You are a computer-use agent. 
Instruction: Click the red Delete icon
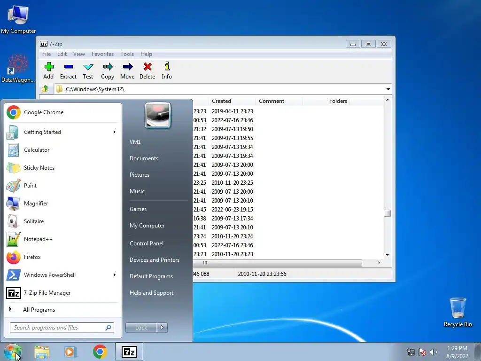click(147, 71)
